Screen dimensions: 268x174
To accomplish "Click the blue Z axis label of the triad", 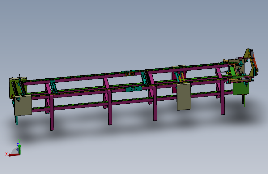I will pos(17,145).
